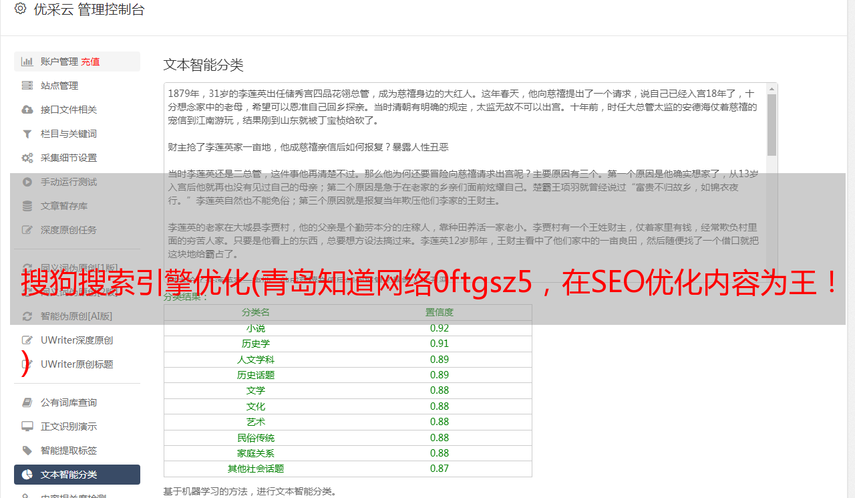Click the 艺术 category cell
Image resolution: width=855 pixels, height=498 pixels.
pos(256,422)
